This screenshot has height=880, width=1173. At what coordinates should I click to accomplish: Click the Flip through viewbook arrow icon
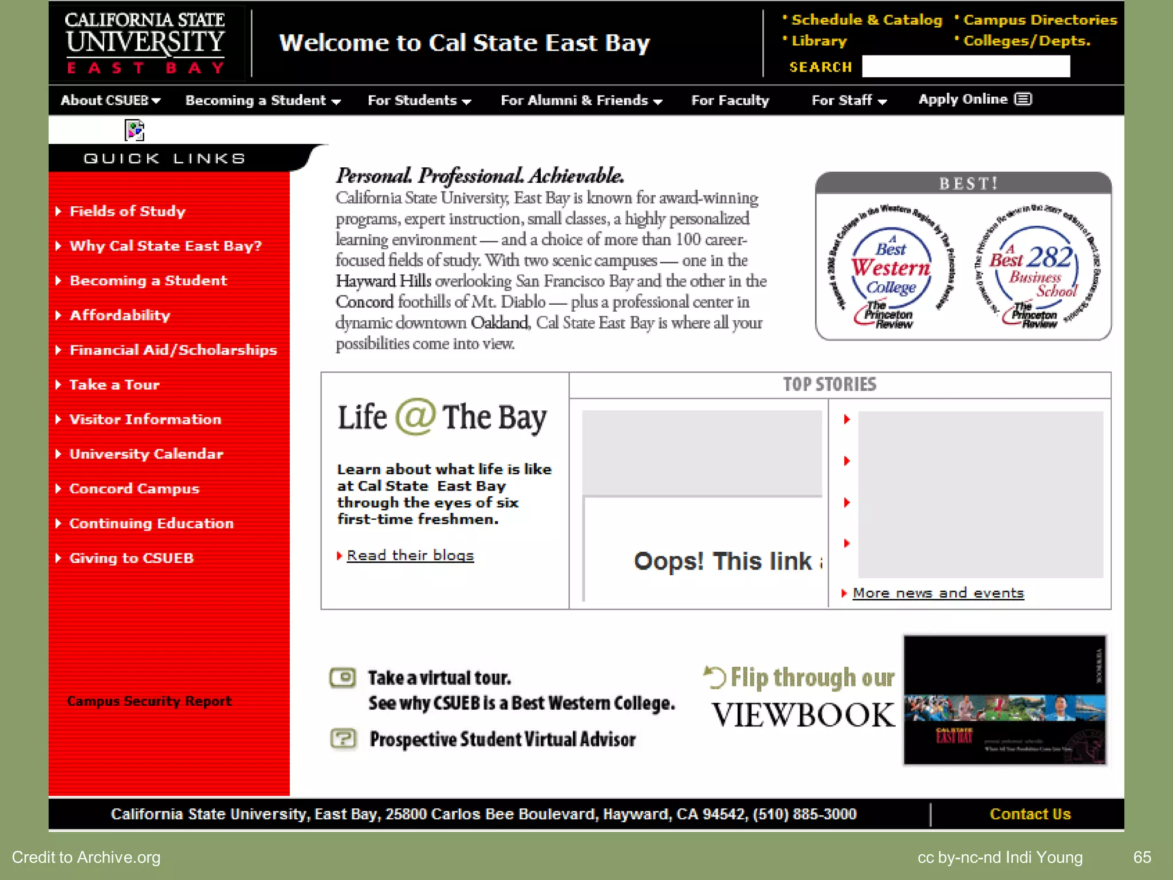(x=714, y=677)
